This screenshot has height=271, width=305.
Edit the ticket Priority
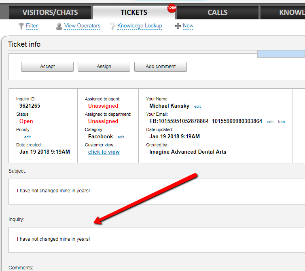28,137
